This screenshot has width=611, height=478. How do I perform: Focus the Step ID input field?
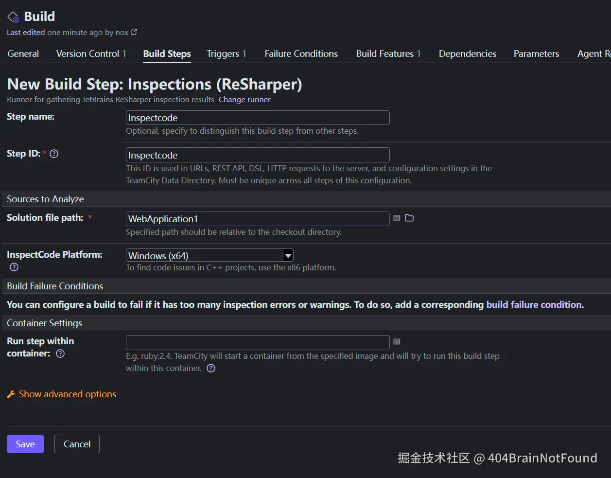[x=258, y=155]
